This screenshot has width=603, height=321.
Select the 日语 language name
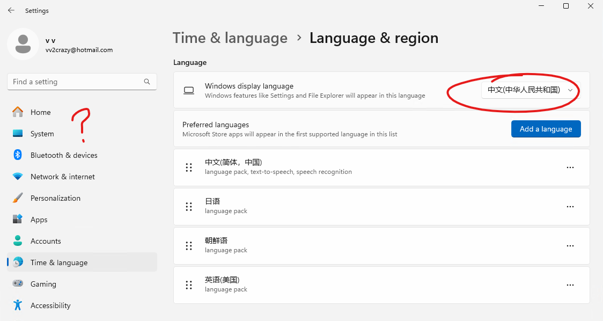pos(212,201)
